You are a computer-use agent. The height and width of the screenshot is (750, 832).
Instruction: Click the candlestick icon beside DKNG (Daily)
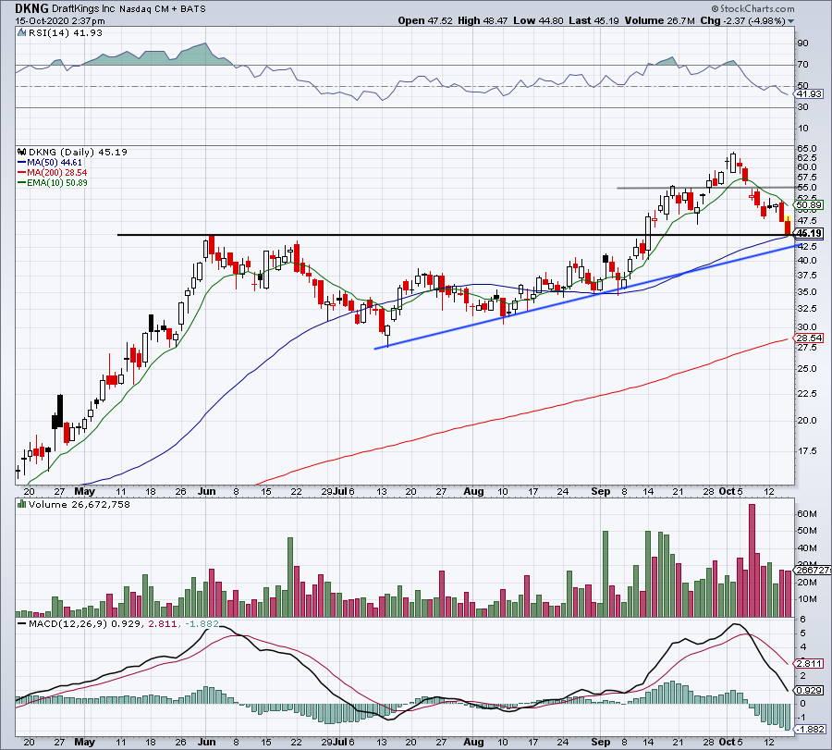point(22,152)
